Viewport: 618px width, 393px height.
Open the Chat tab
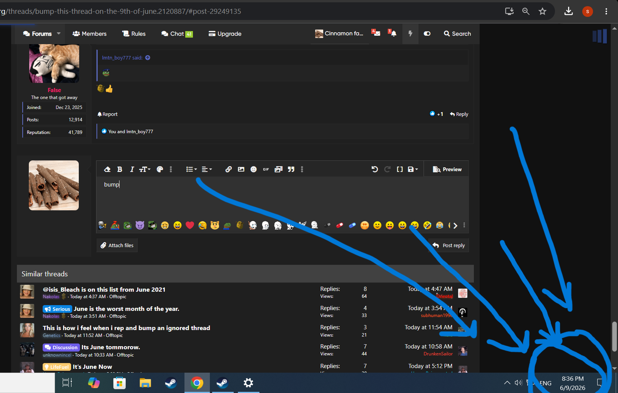click(177, 34)
